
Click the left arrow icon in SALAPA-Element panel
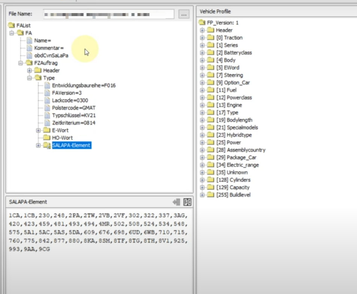pyautogui.click(x=176, y=202)
